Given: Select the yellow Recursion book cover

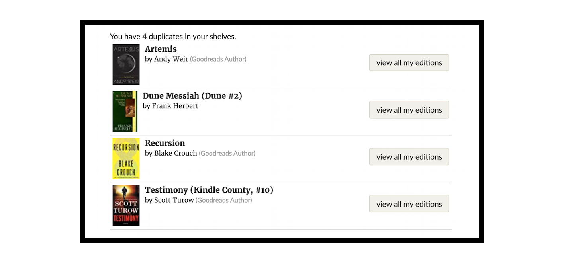Looking at the screenshot, I should click(126, 158).
